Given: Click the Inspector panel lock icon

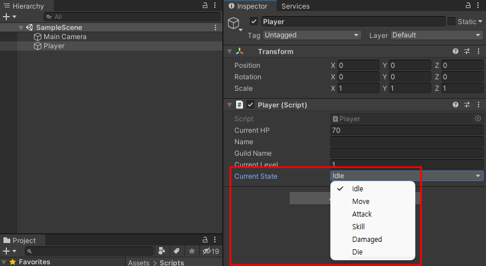Looking at the screenshot, I should point(468,5).
